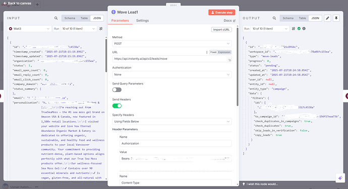Click "email_open_count" line in input
The height and width of the screenshot is (189, 348).
30,70
